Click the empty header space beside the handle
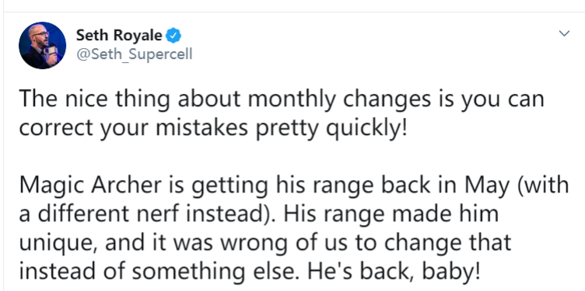The height and width of the screenshot is (291, 585). (x=373, y=54)
